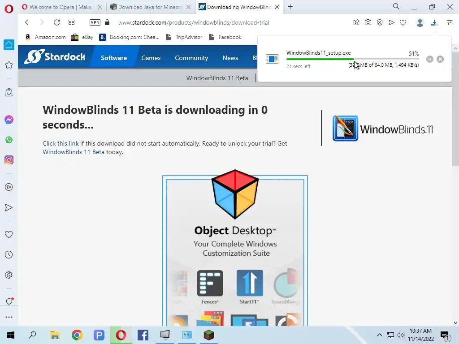Open History clock in sidebar
The image size is (459, 344).
tap(9, 255)
